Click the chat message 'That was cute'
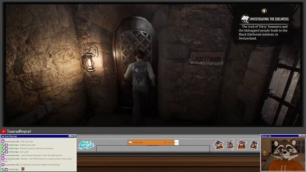 (27, 141)
